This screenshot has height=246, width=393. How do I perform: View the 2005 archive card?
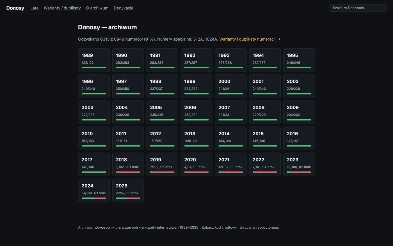pyautogui.click(x=162, y=112)
